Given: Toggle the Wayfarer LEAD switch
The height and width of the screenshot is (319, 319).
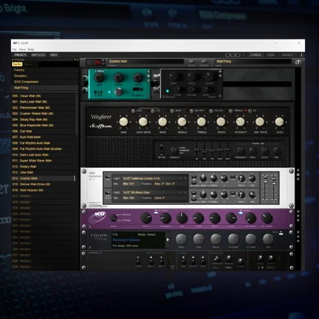Looking at the screenshot, I should (133, 110).
